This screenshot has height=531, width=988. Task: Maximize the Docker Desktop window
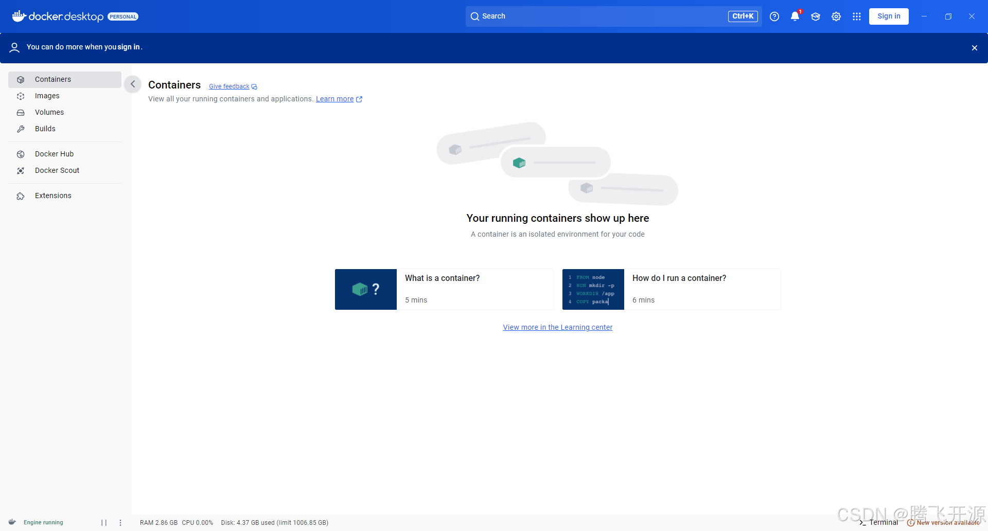tap(948, 16)
